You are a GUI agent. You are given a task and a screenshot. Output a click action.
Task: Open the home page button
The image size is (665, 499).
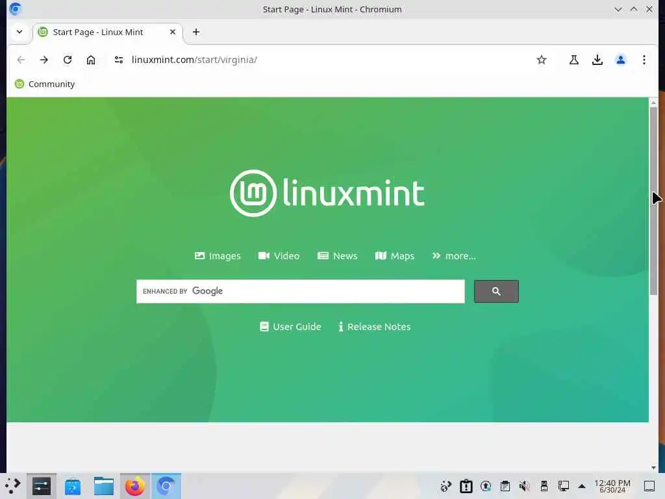click(x=91, y=60)
